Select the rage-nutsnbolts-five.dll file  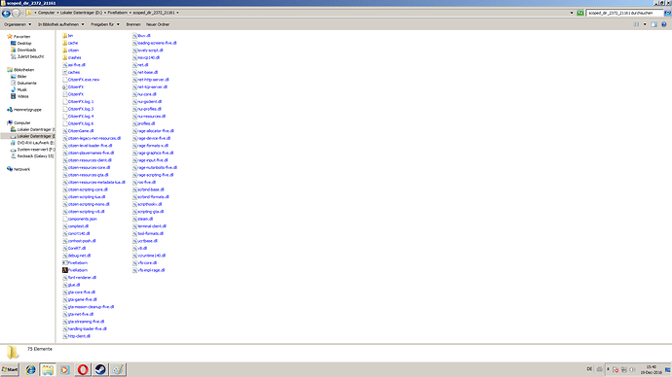coord(155,167)
